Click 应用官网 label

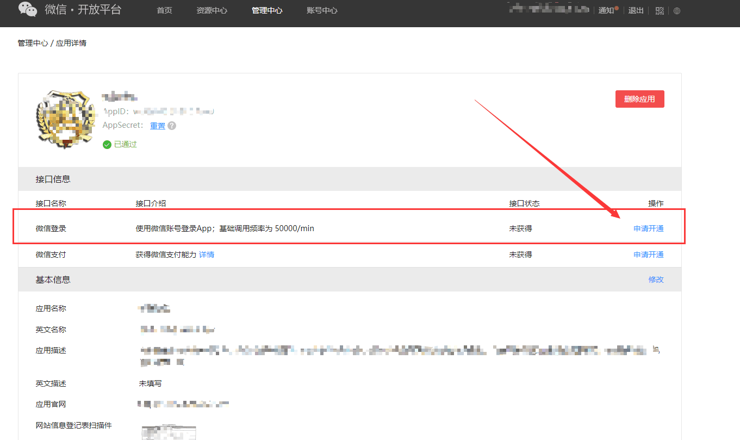pyautogui.click(x=51, y=405)
